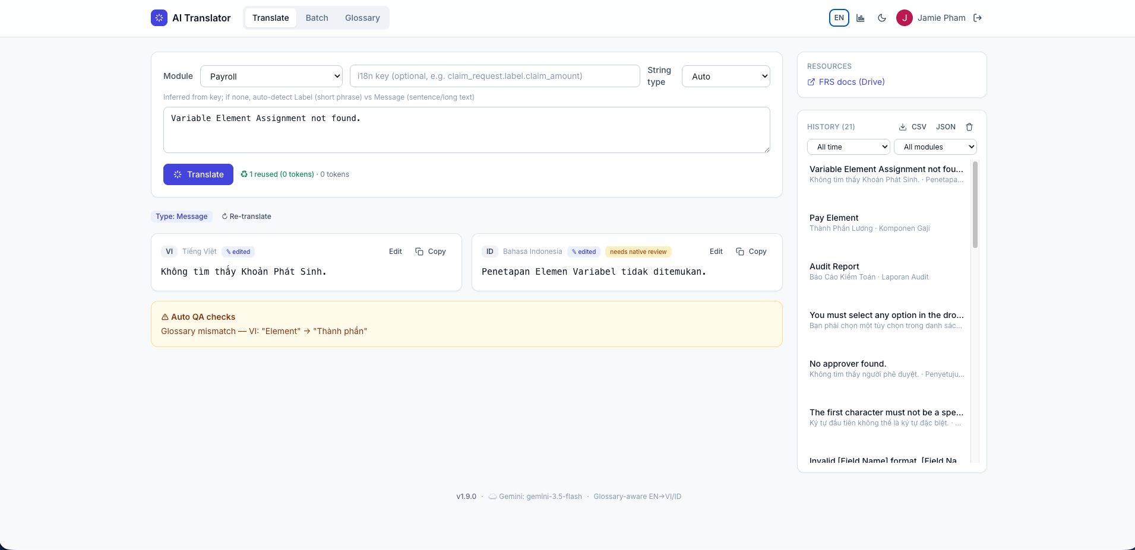Select history item You must select any option
Screen dimensions: 1135x550
pos(887,320)
